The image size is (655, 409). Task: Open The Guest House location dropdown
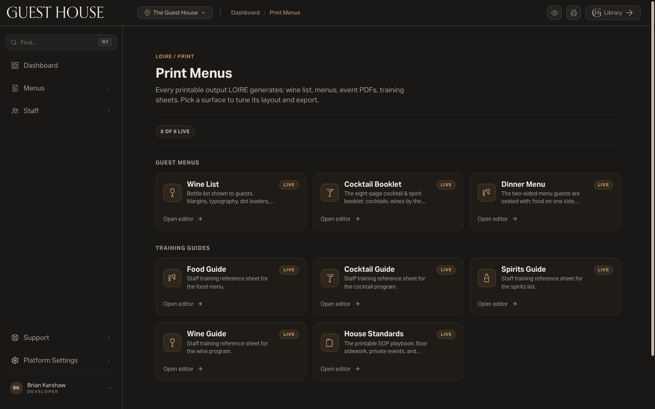175,13
